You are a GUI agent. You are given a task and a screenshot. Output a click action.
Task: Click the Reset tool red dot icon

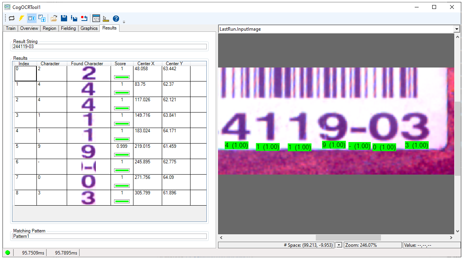[x=84, y=18]
